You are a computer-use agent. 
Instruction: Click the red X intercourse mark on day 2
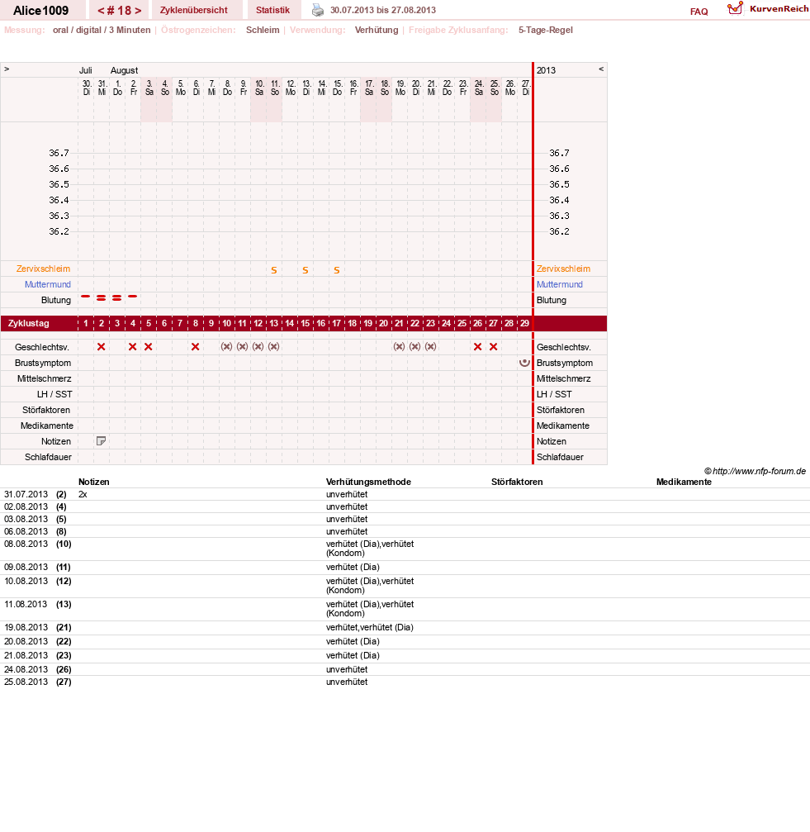pos(102,346)
